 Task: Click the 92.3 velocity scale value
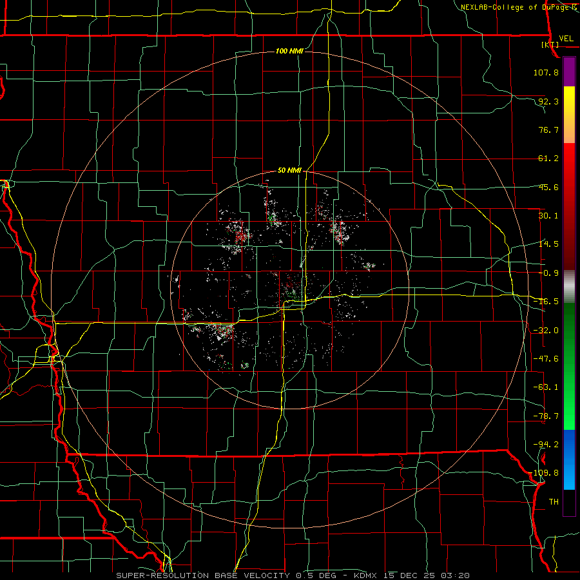[548, 101]
